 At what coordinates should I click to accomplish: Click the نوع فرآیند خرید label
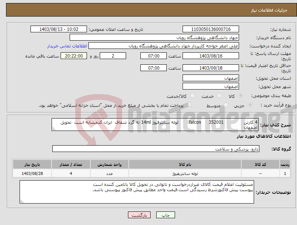click(276, 105)
